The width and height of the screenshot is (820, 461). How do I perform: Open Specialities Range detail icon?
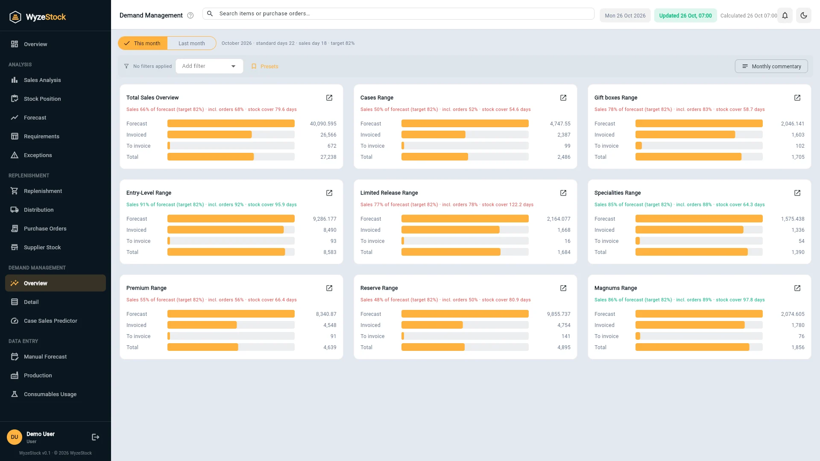coord(797,193)
